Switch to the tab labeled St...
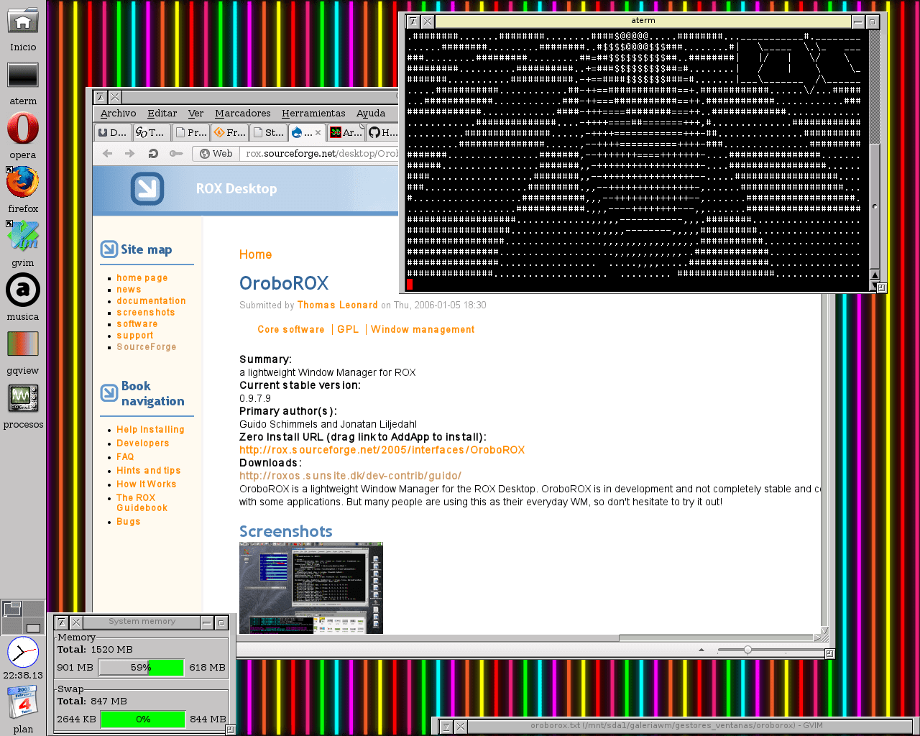 pos(267,132)
